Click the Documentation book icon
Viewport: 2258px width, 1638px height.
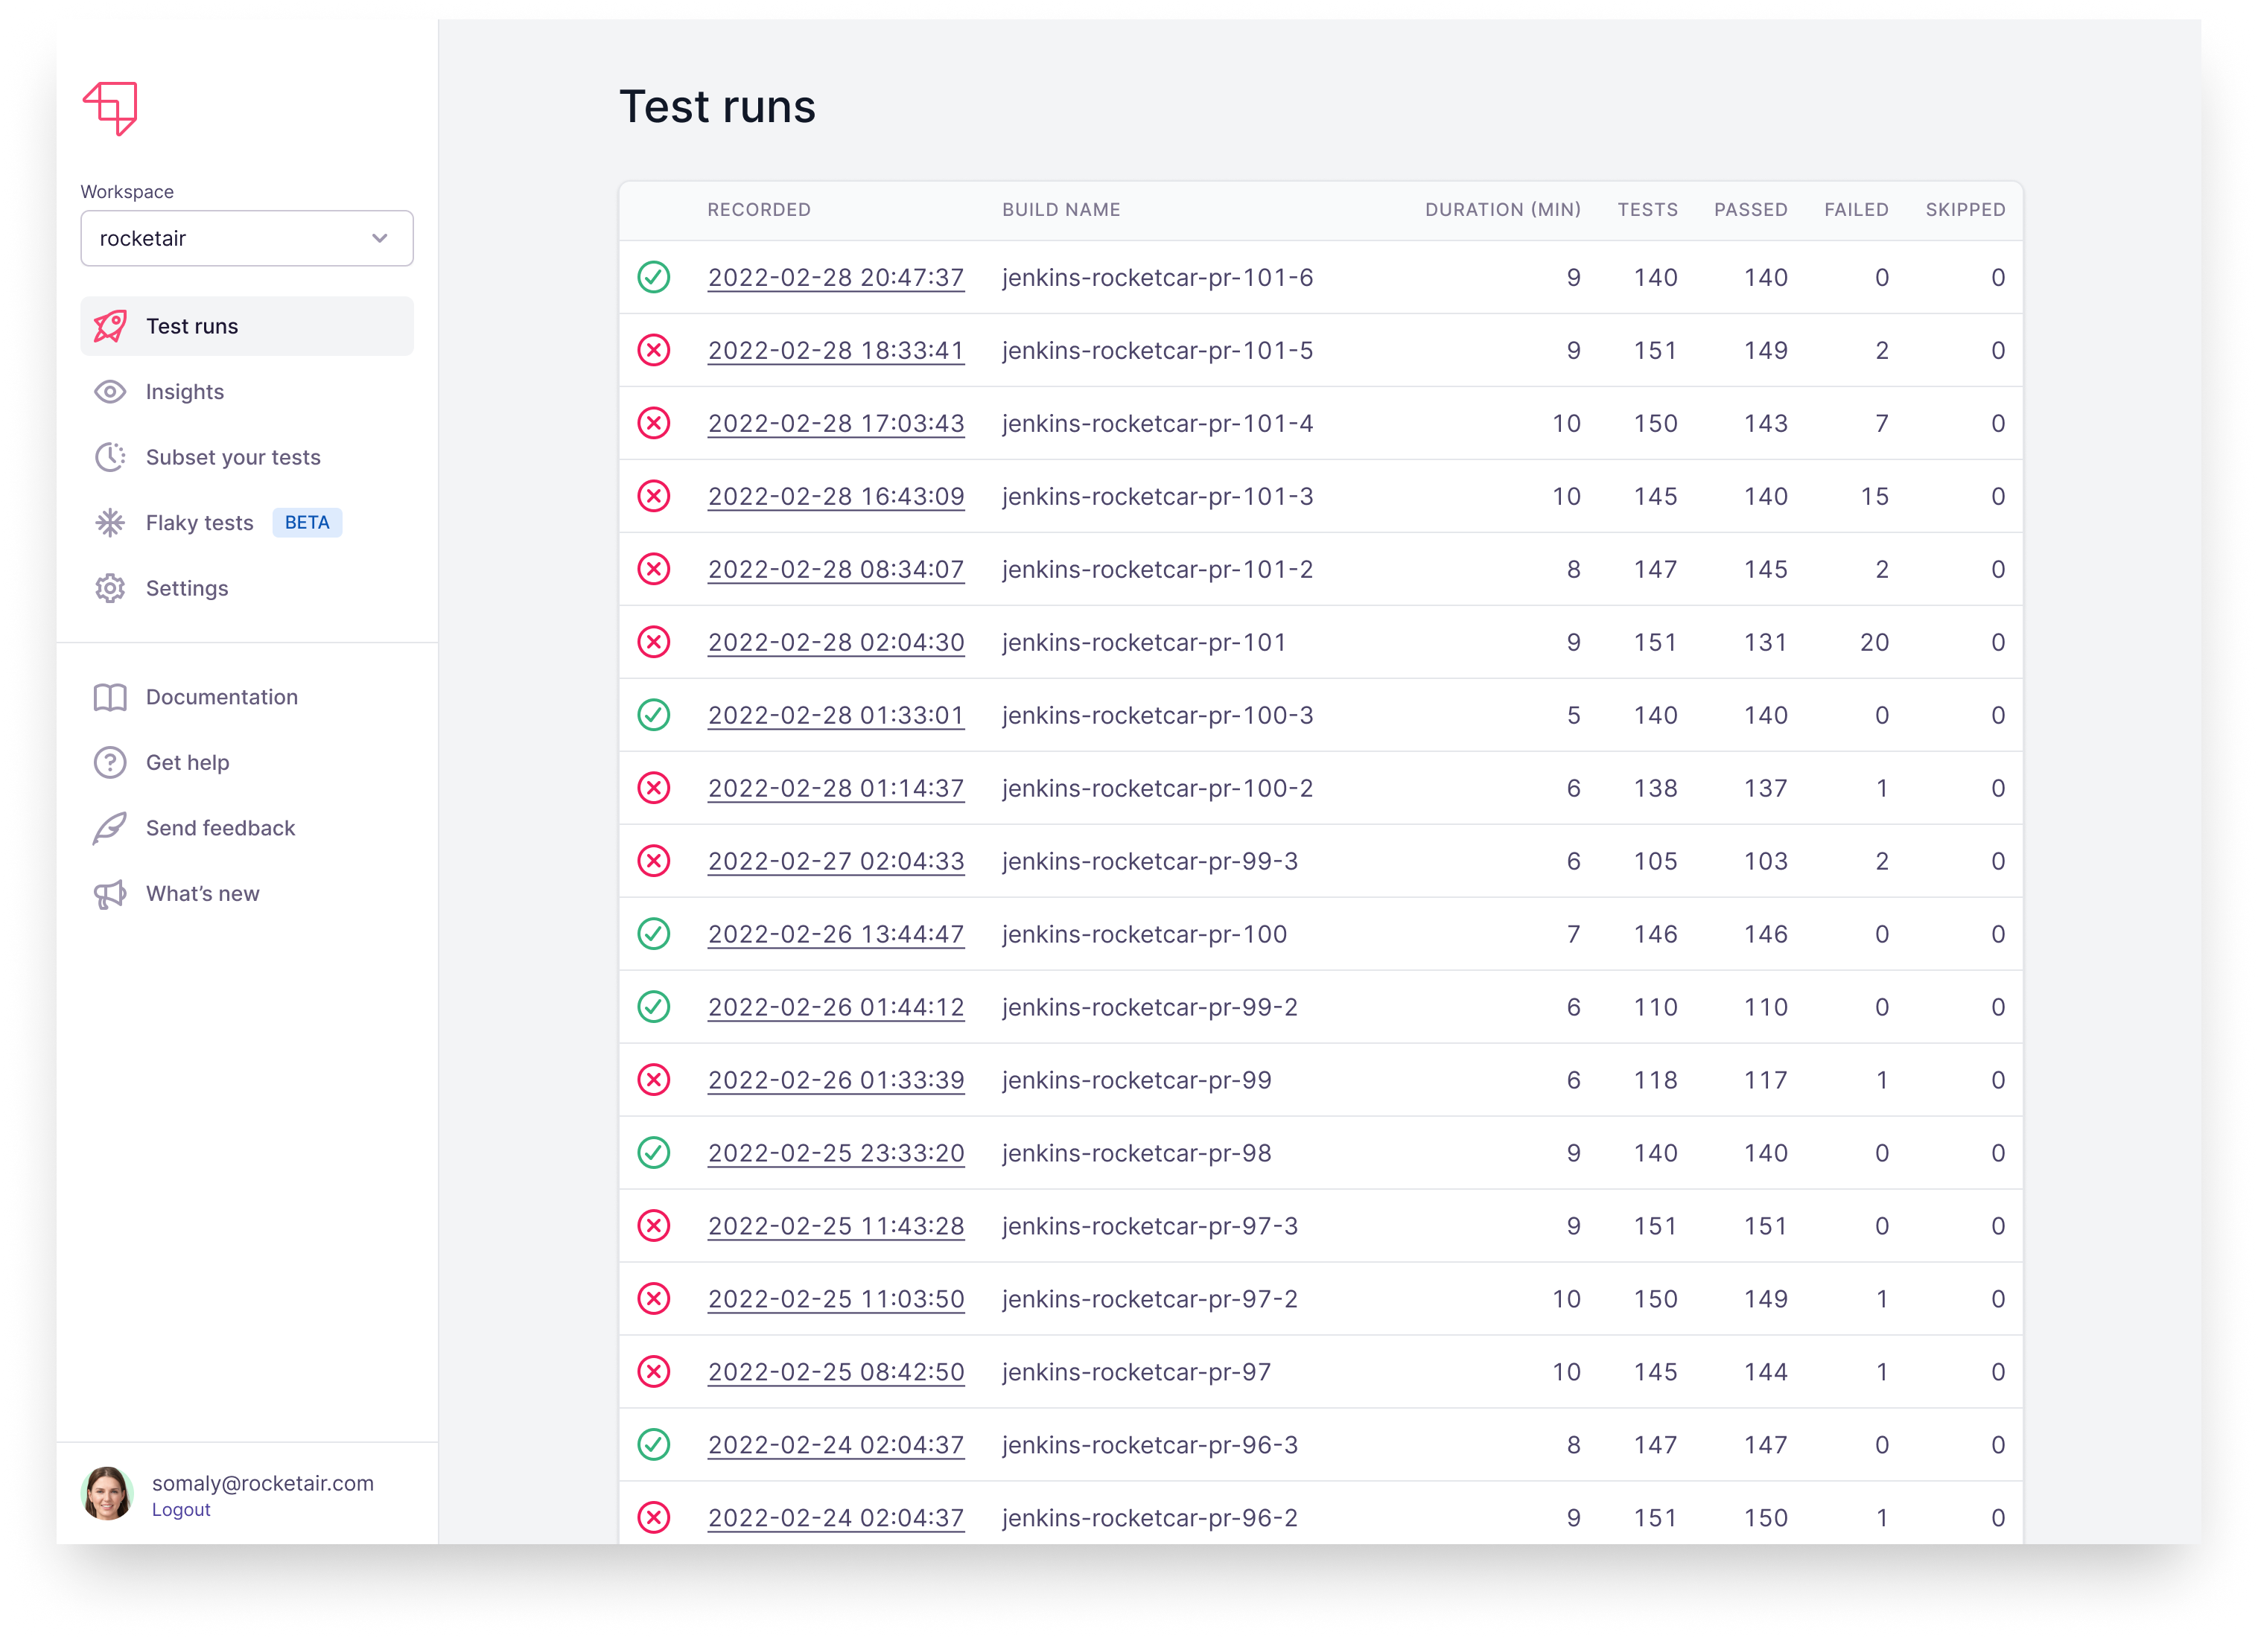pos(109,697)
